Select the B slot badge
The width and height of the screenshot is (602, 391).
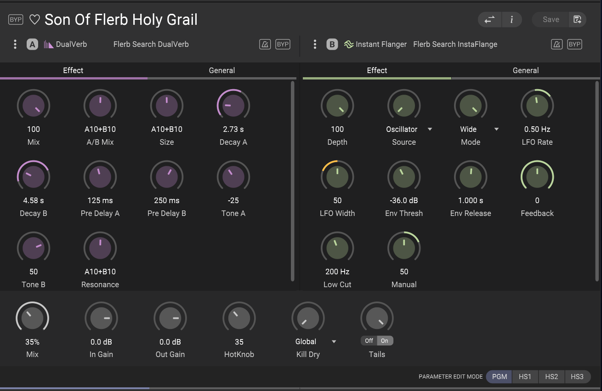[332, 45]
